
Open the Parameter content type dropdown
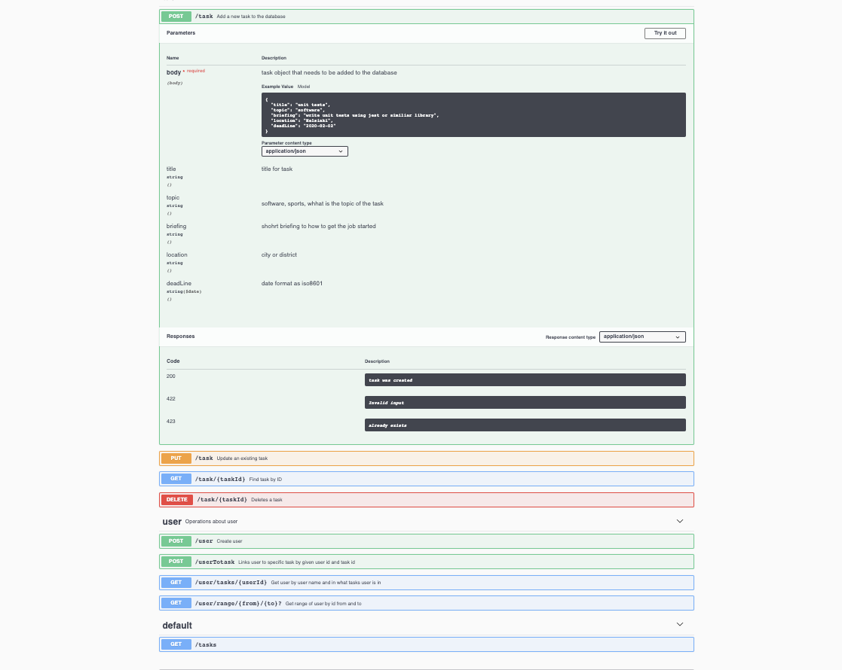pyautogui.click(x=305, y=151)
